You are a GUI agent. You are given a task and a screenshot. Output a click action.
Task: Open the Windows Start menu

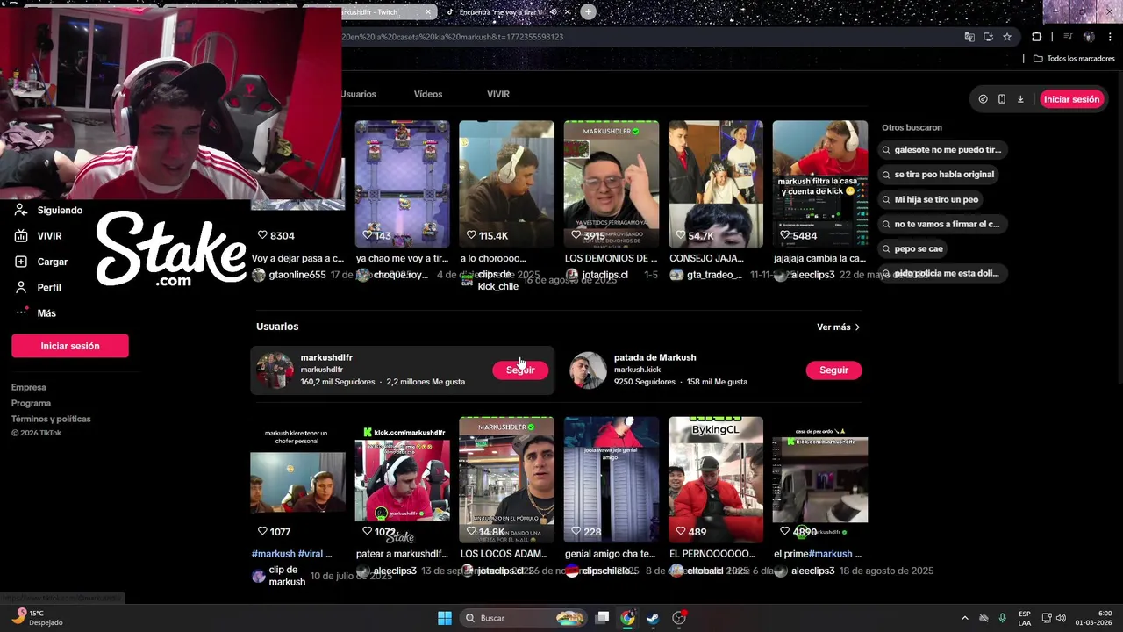[445, 618]
